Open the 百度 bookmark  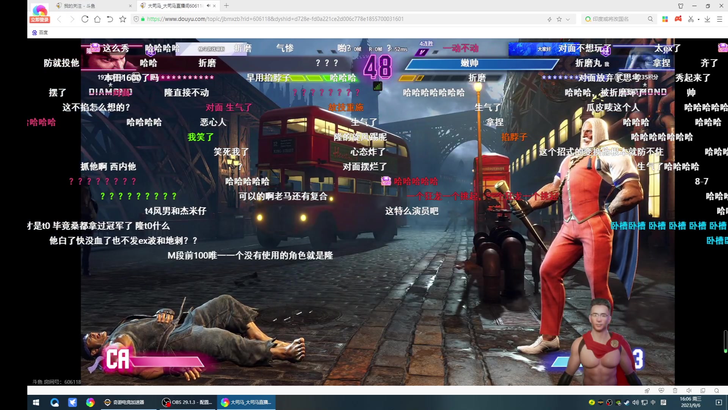[x=40, y=33]
